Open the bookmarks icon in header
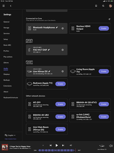 pos(96,6)
